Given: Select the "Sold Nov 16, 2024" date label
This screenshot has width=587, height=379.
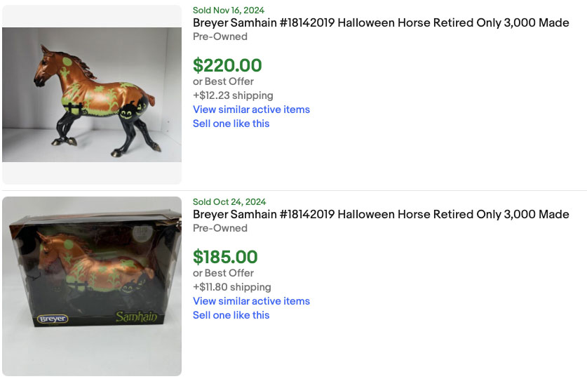Looking at the screenshot, I should point(229,11).
